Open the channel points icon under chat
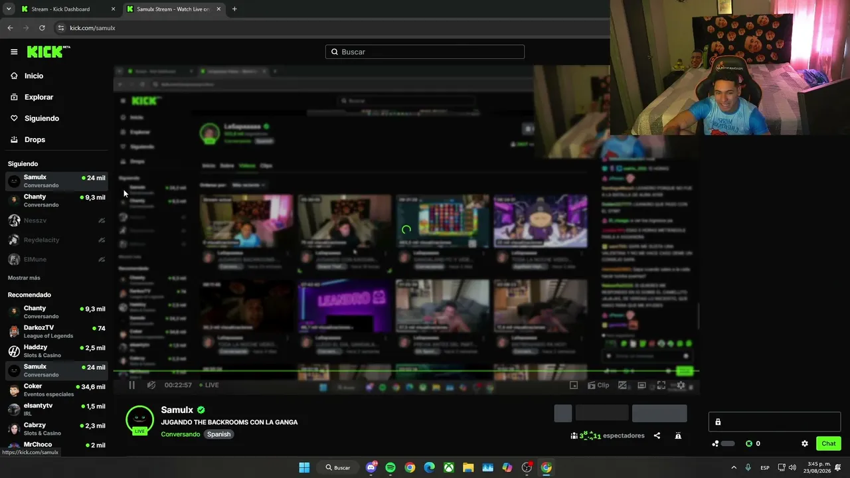The width and height of the screenshot is (850, 478). (x=716, y=443)
